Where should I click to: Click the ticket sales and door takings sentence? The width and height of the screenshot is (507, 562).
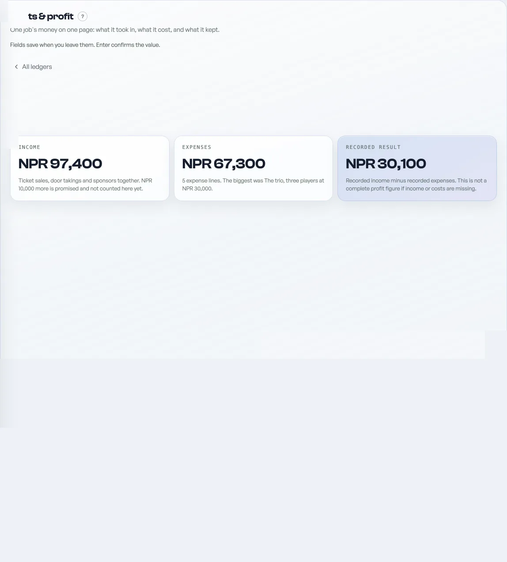79,181
